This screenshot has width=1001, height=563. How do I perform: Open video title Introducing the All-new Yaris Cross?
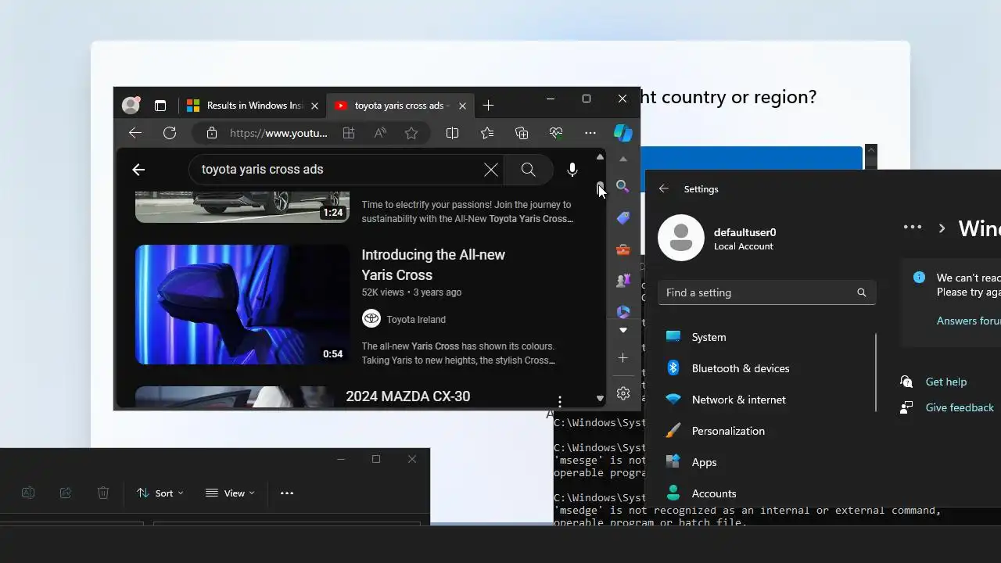click(433, 264)
